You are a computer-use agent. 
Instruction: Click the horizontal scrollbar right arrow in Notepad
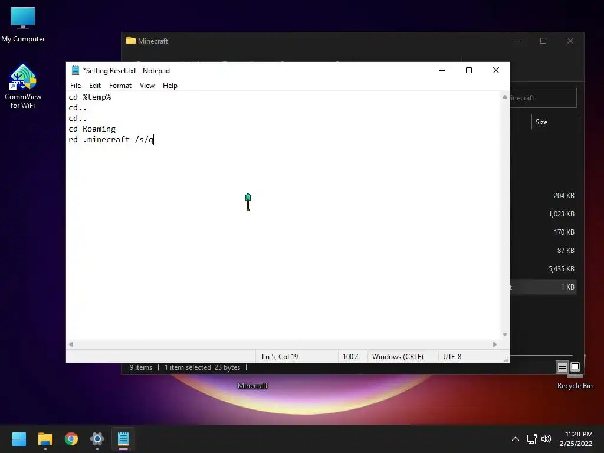click(x=495, y=344)
